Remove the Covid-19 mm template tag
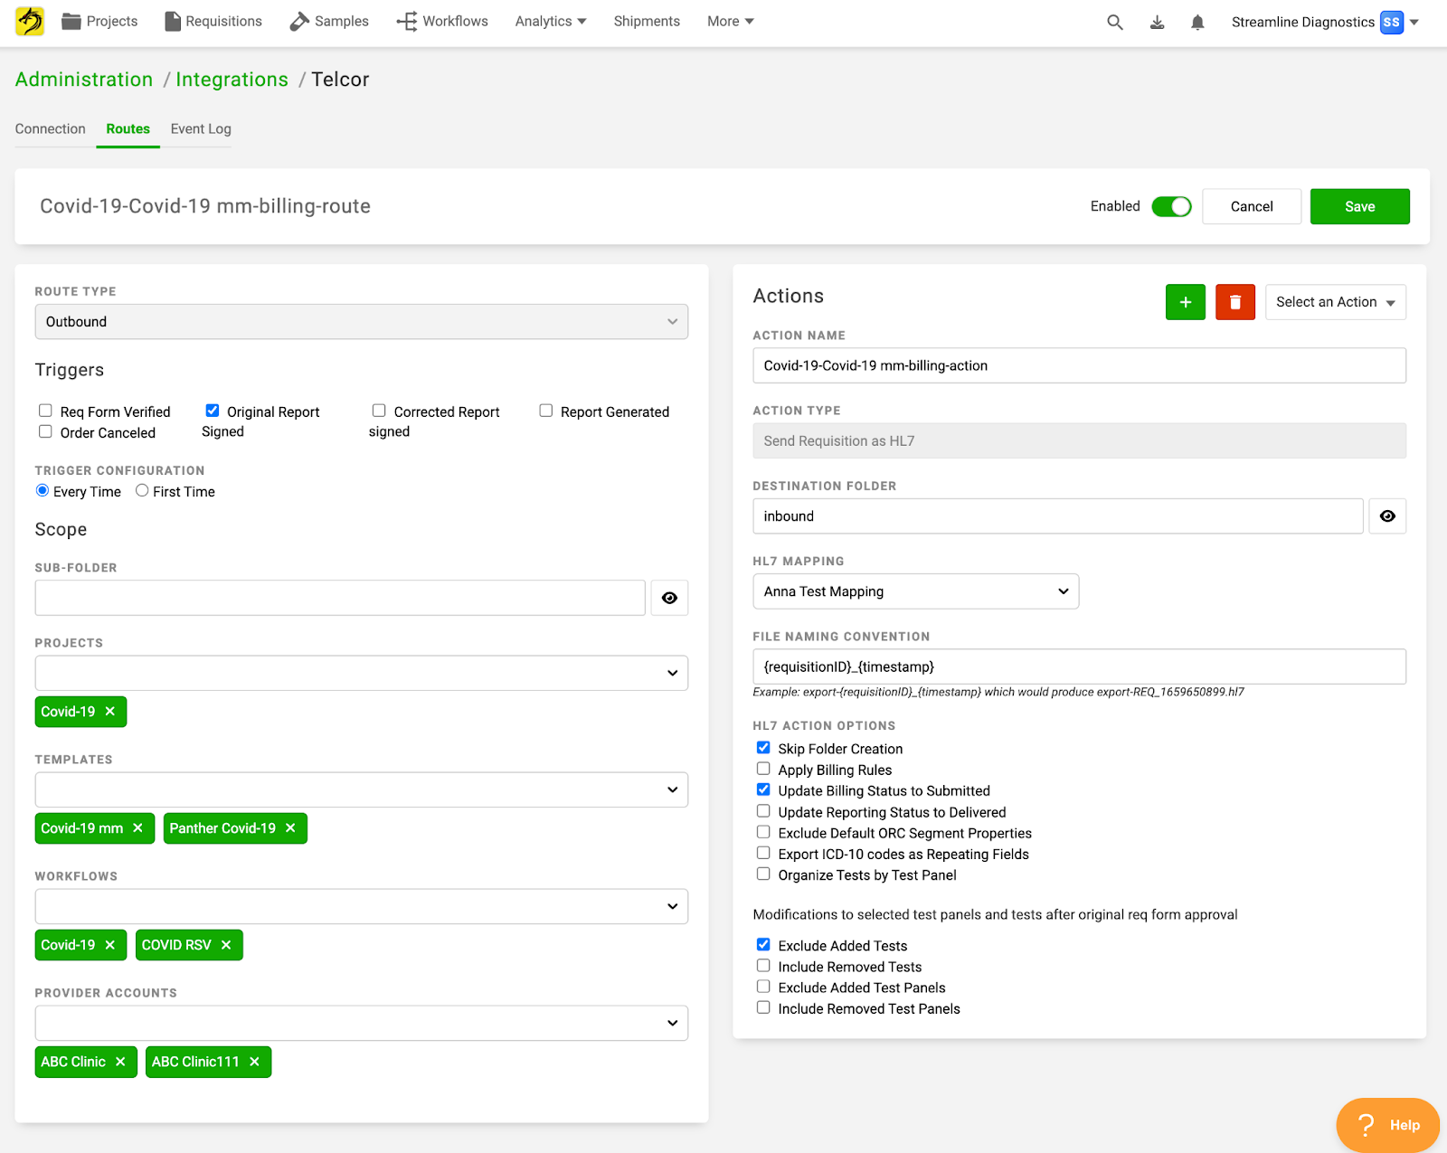The height and width of the screenshot is (1153, 1447). coord(138,828)
